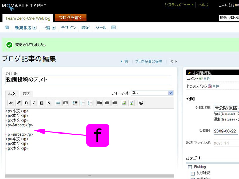Screen dimensions: 239x179
Task: Open the ブログ記事の管理 link
Action: point(148,61)
